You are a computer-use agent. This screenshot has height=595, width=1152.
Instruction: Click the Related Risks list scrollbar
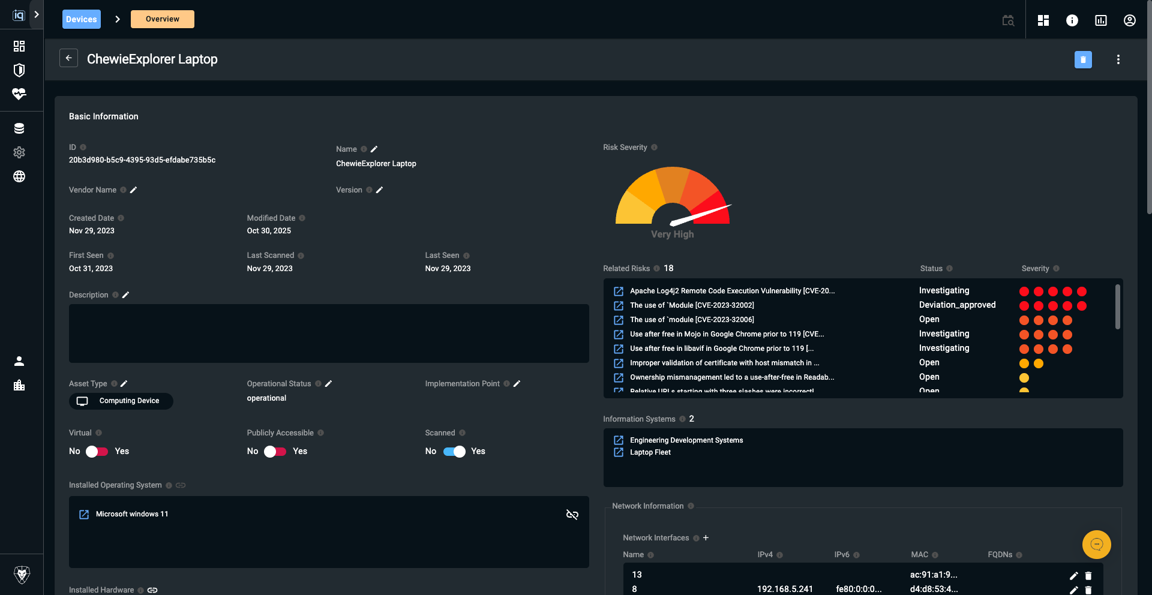click(1118, 306)
